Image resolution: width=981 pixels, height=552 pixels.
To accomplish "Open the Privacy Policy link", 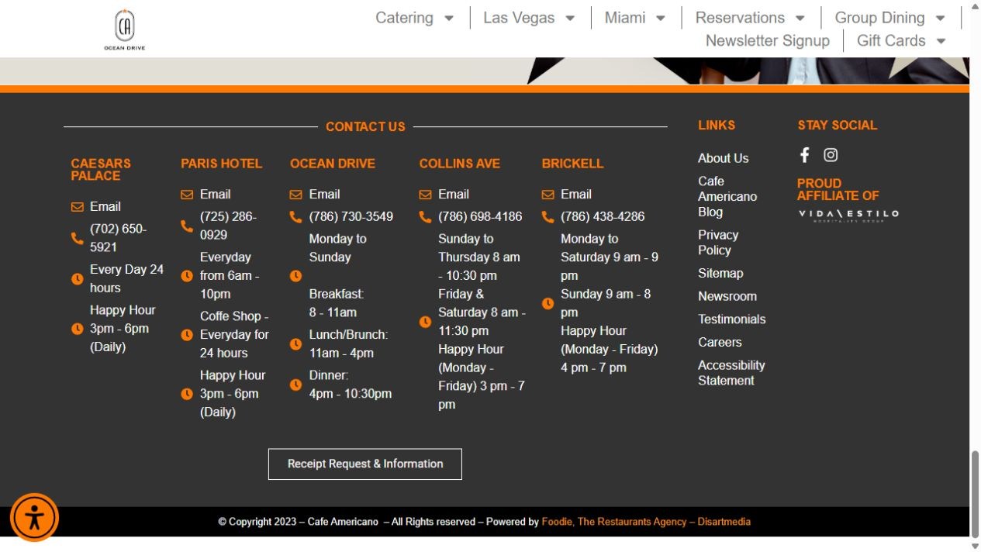I will [x=718, y=243].
